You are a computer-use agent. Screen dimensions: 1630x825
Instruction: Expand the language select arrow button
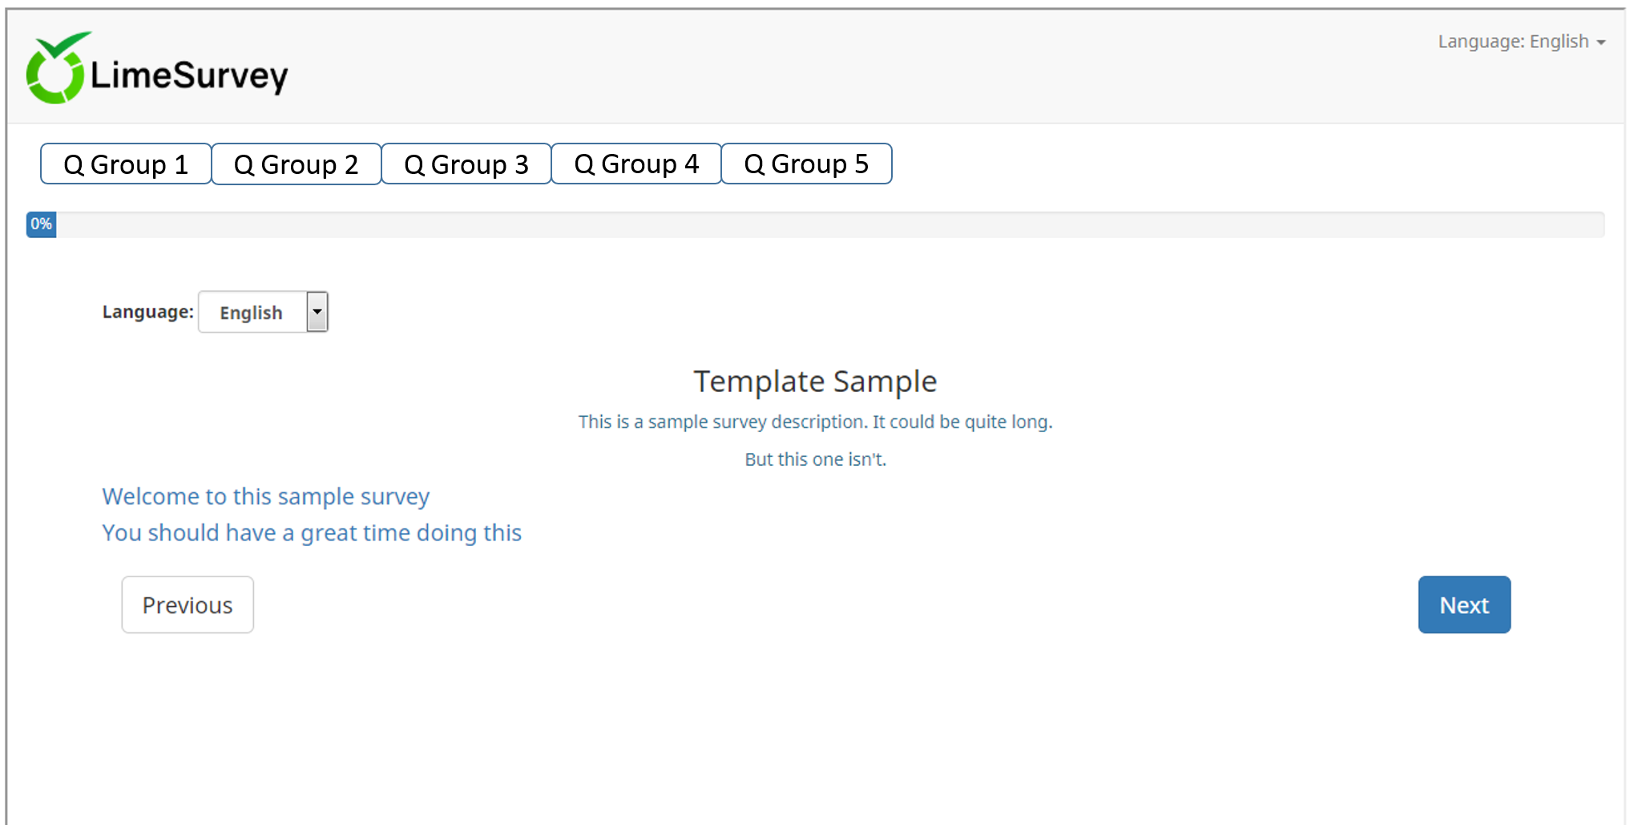coord(317,312)
